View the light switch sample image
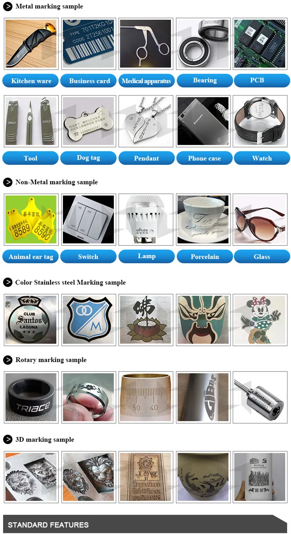Image resolution: width=291 pixels, height=534 pixels. coord(89,220)
